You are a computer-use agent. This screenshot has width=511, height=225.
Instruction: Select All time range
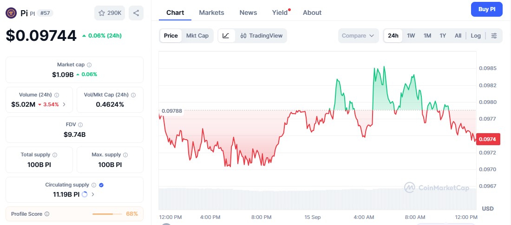(458, 36)
